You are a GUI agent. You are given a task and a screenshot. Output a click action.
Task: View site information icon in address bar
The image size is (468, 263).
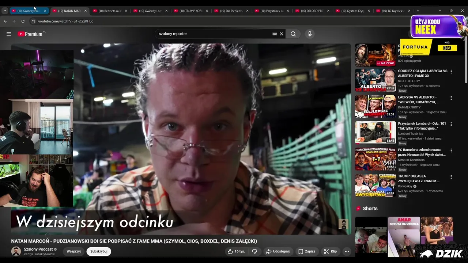click(x=33, y=21)
